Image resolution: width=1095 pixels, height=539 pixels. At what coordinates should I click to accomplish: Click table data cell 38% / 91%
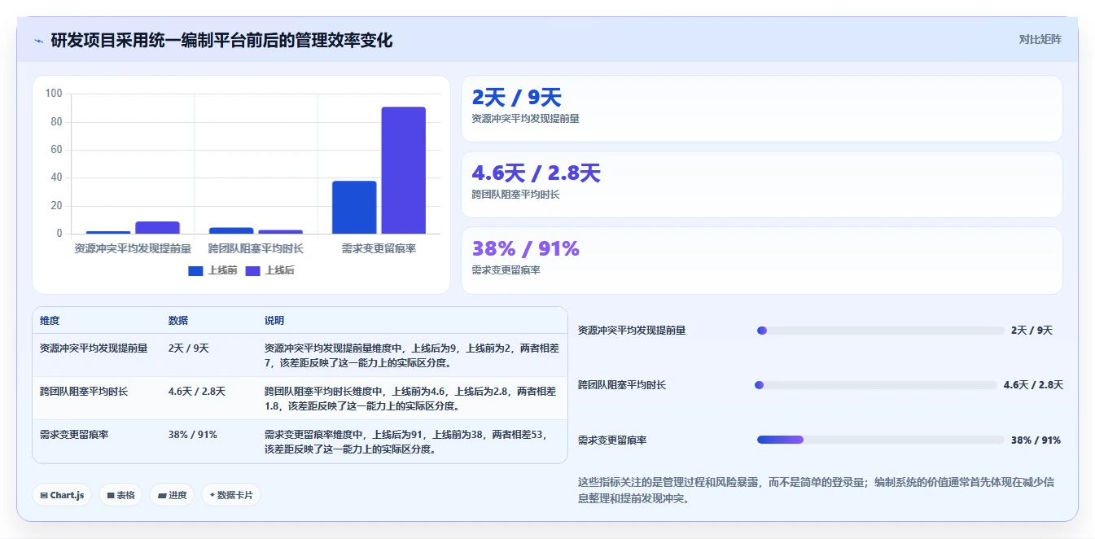coord(193,435)
